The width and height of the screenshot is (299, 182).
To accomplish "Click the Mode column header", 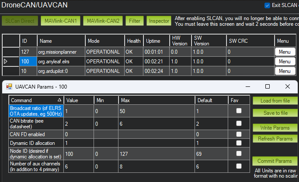I will 105,41.
